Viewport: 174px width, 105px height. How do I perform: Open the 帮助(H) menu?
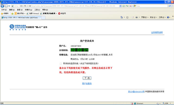point(45,10)
